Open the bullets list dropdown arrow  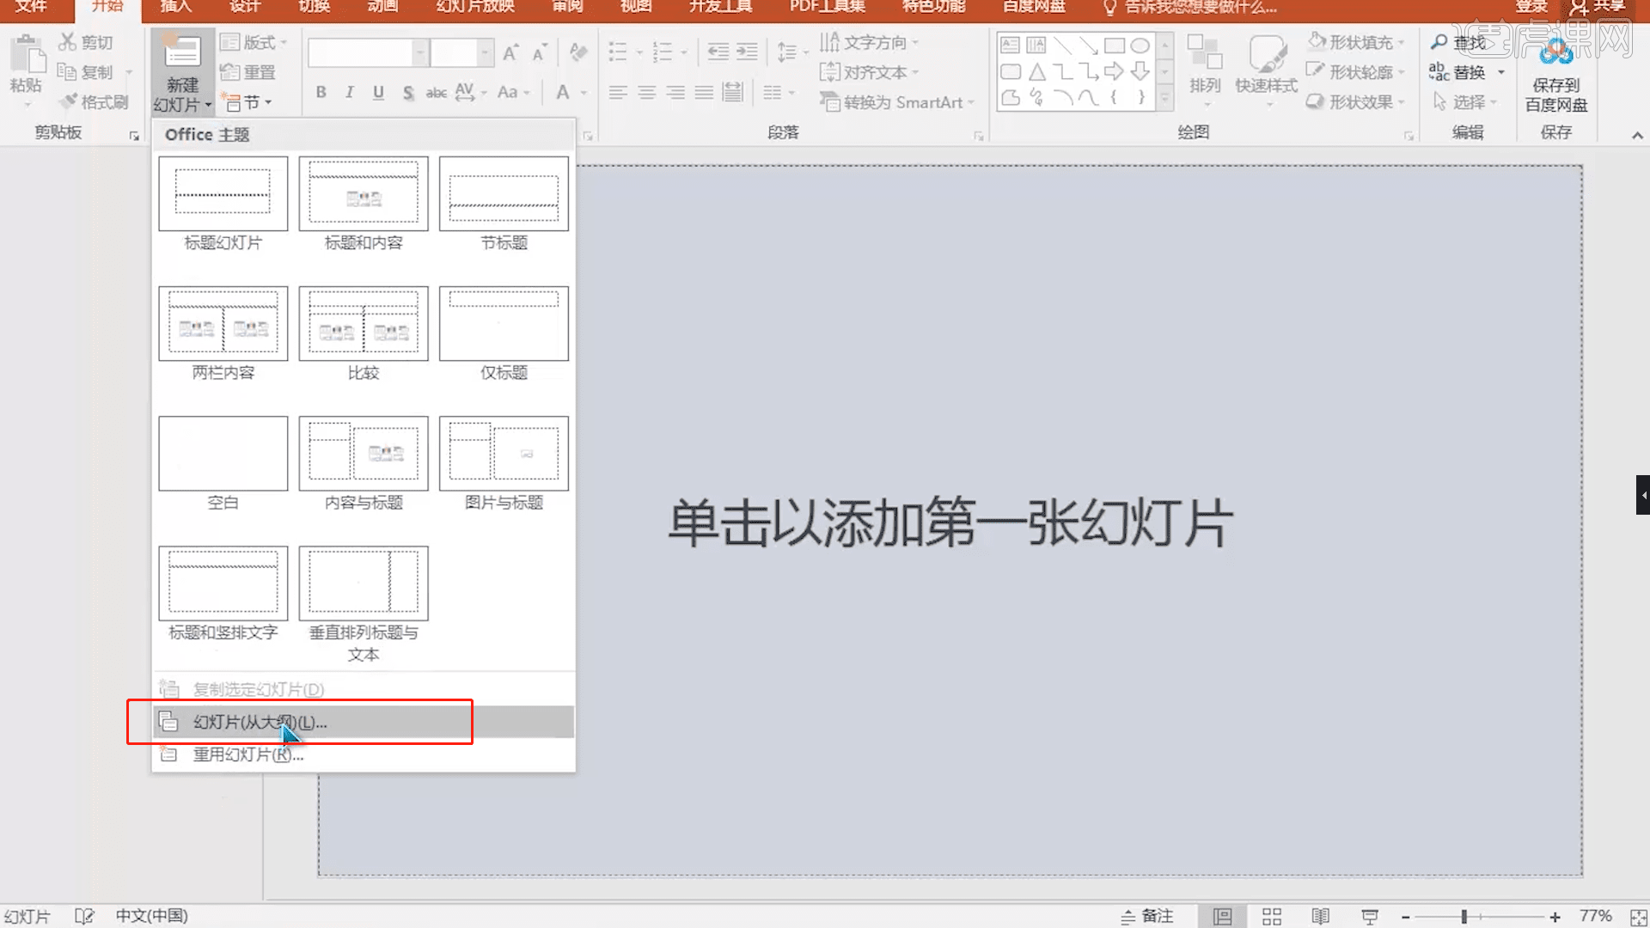point(639,53)
